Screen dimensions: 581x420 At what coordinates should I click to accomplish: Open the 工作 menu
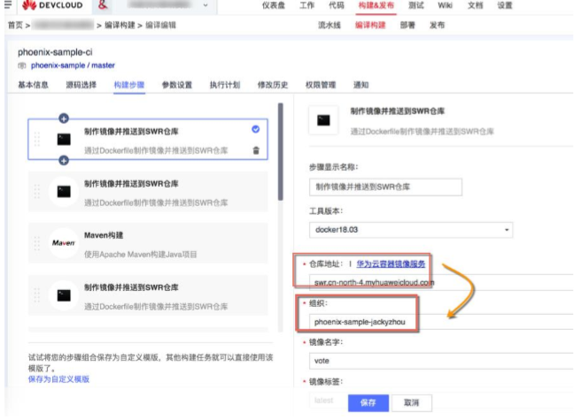pyautogui.click(x=306, y=5)
